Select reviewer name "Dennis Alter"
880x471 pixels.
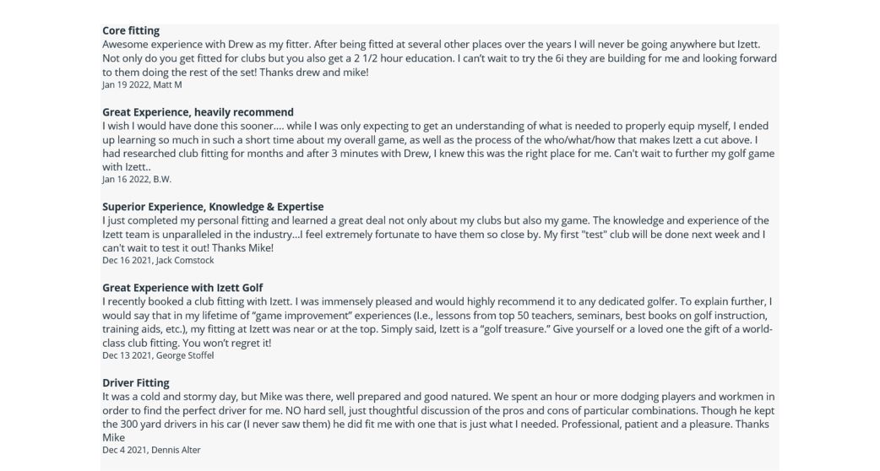pos(176,451)
